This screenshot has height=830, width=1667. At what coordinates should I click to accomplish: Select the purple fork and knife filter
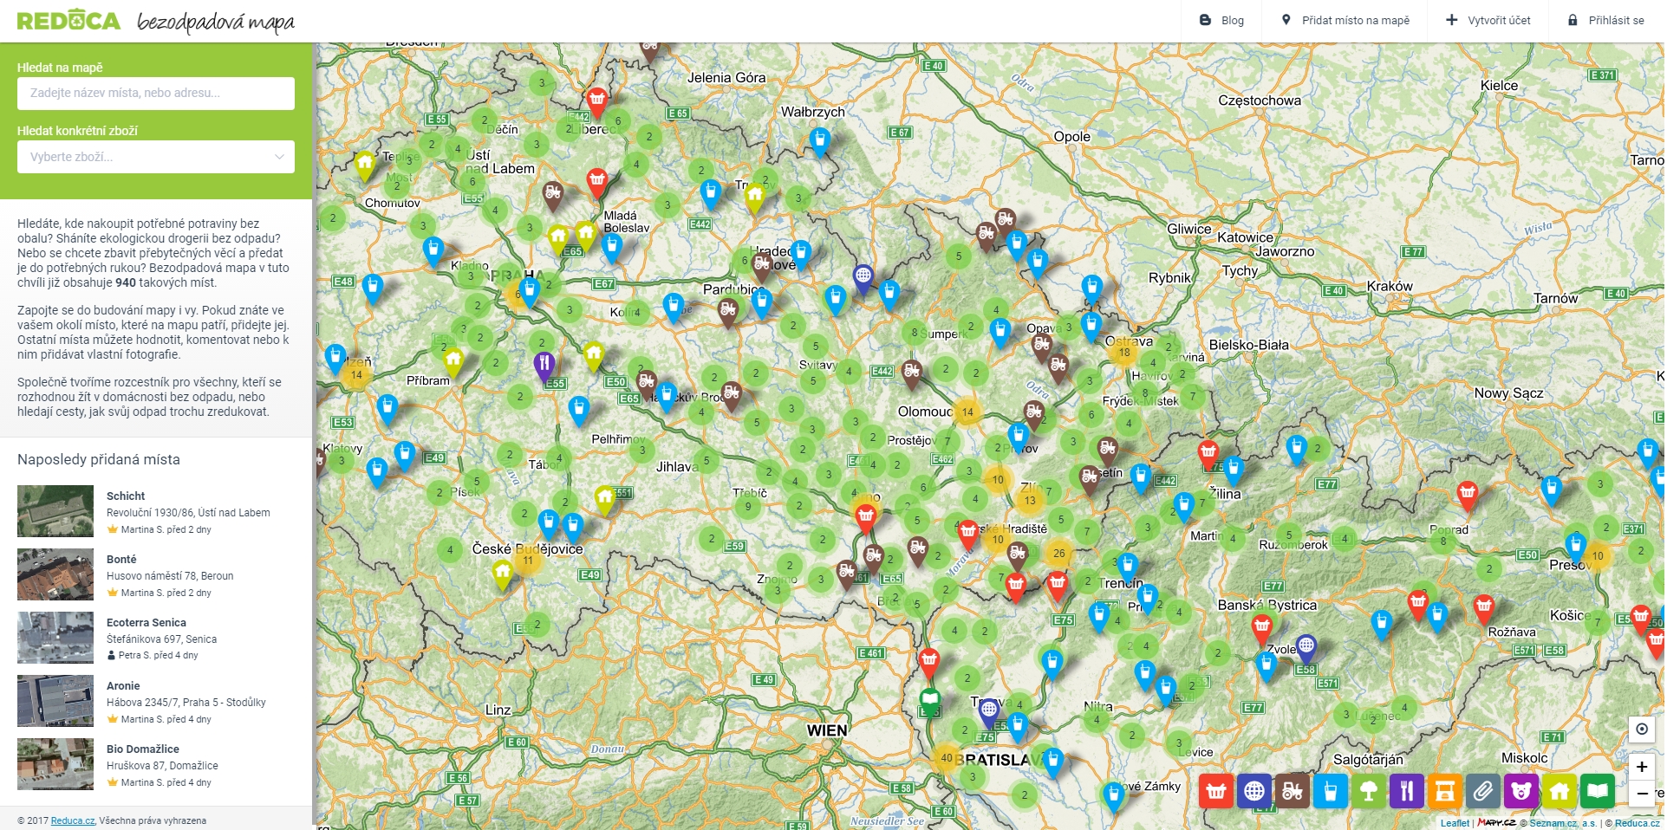point(1407,790)
